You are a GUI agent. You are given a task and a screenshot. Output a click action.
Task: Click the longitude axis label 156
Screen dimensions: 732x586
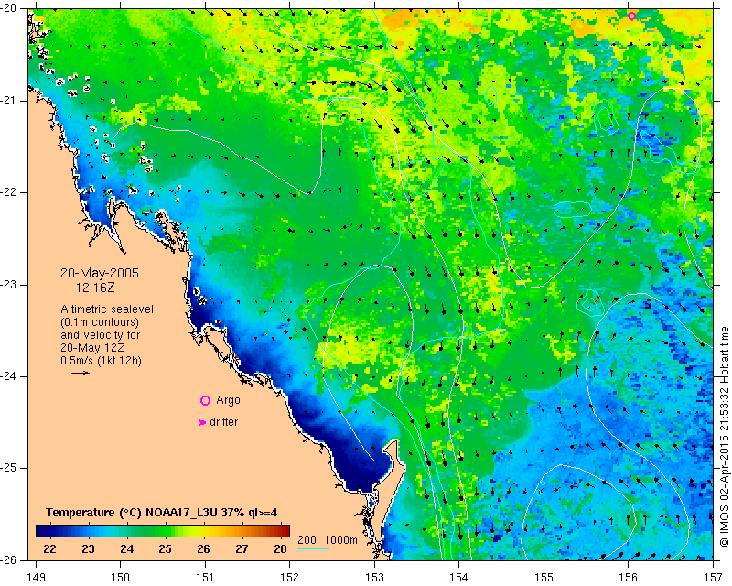click(x=629, y=578)
